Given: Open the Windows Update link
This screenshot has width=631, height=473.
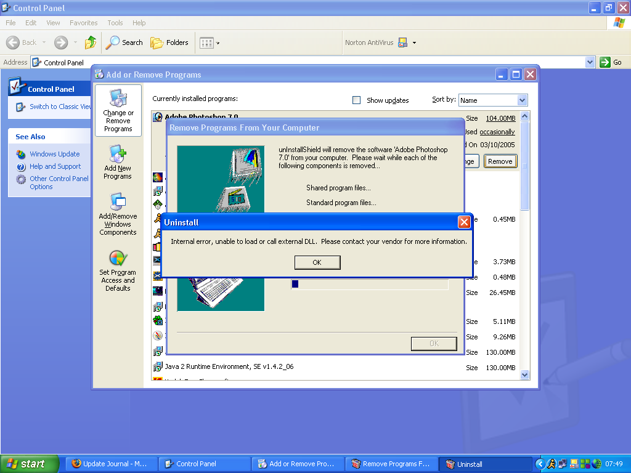Looking at the screenshot, I should [55, 154].
